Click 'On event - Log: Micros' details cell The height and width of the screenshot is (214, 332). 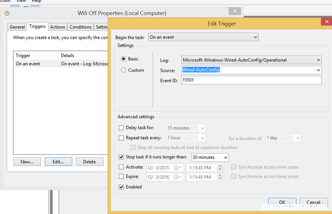(84, 64)
